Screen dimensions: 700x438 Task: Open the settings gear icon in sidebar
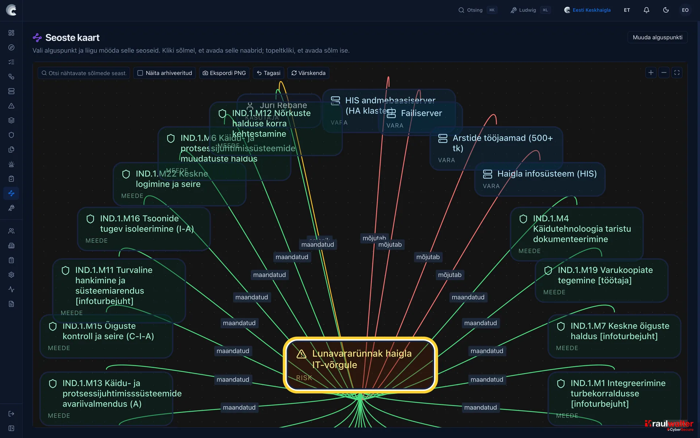[x=11, y=275]
